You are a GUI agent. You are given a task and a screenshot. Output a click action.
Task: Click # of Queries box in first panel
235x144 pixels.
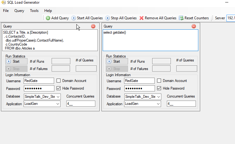tap(86, 68)
